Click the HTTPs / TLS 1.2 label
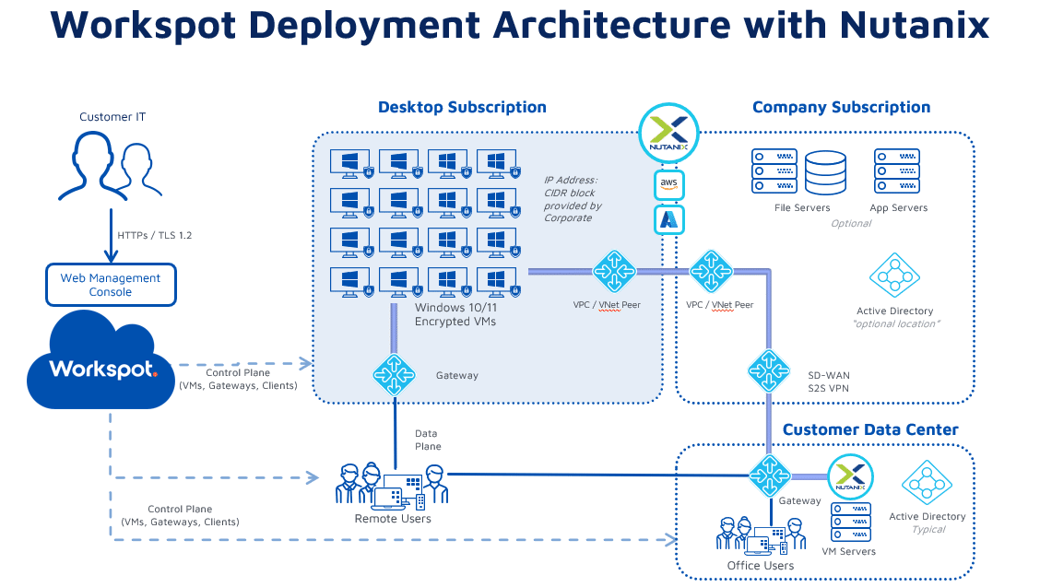This screenshot has width=1040, height=587. [x=155, y=235]
